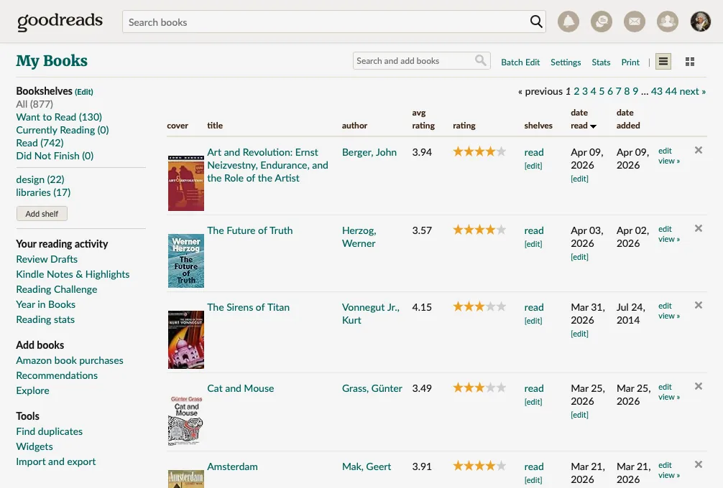723x488 pixels.
Task: Open Kindle Notes & Highlights
Action: (73, 274)
